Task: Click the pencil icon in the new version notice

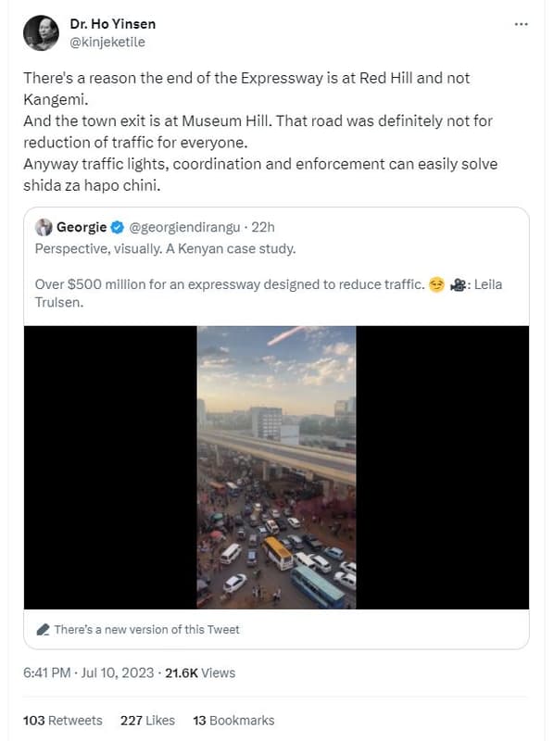Action: pyautogui.click(x=41, y=629)
